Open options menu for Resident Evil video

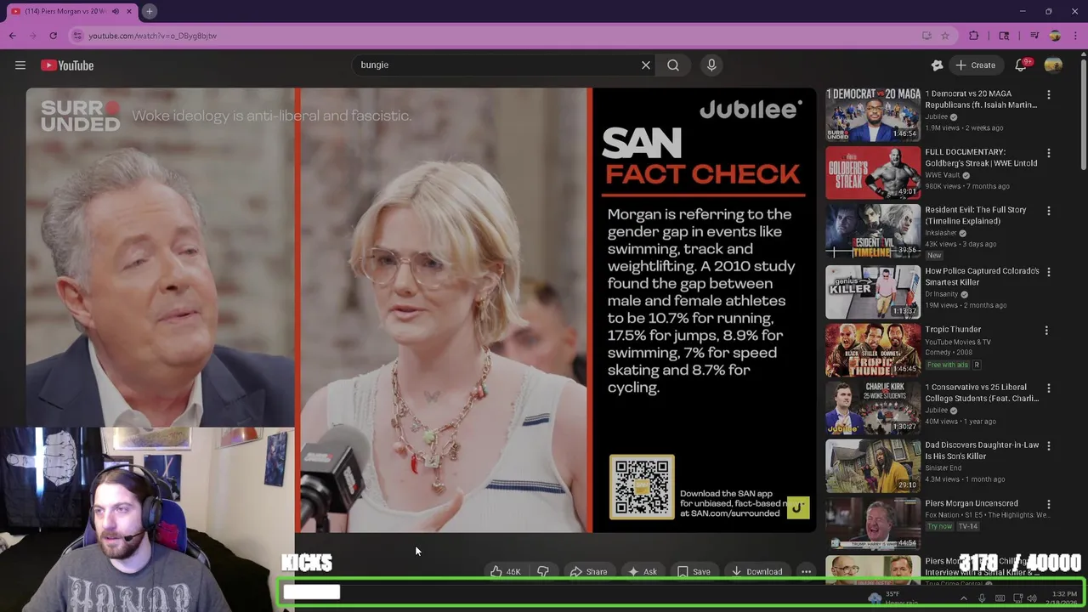tap(1049, 212)
